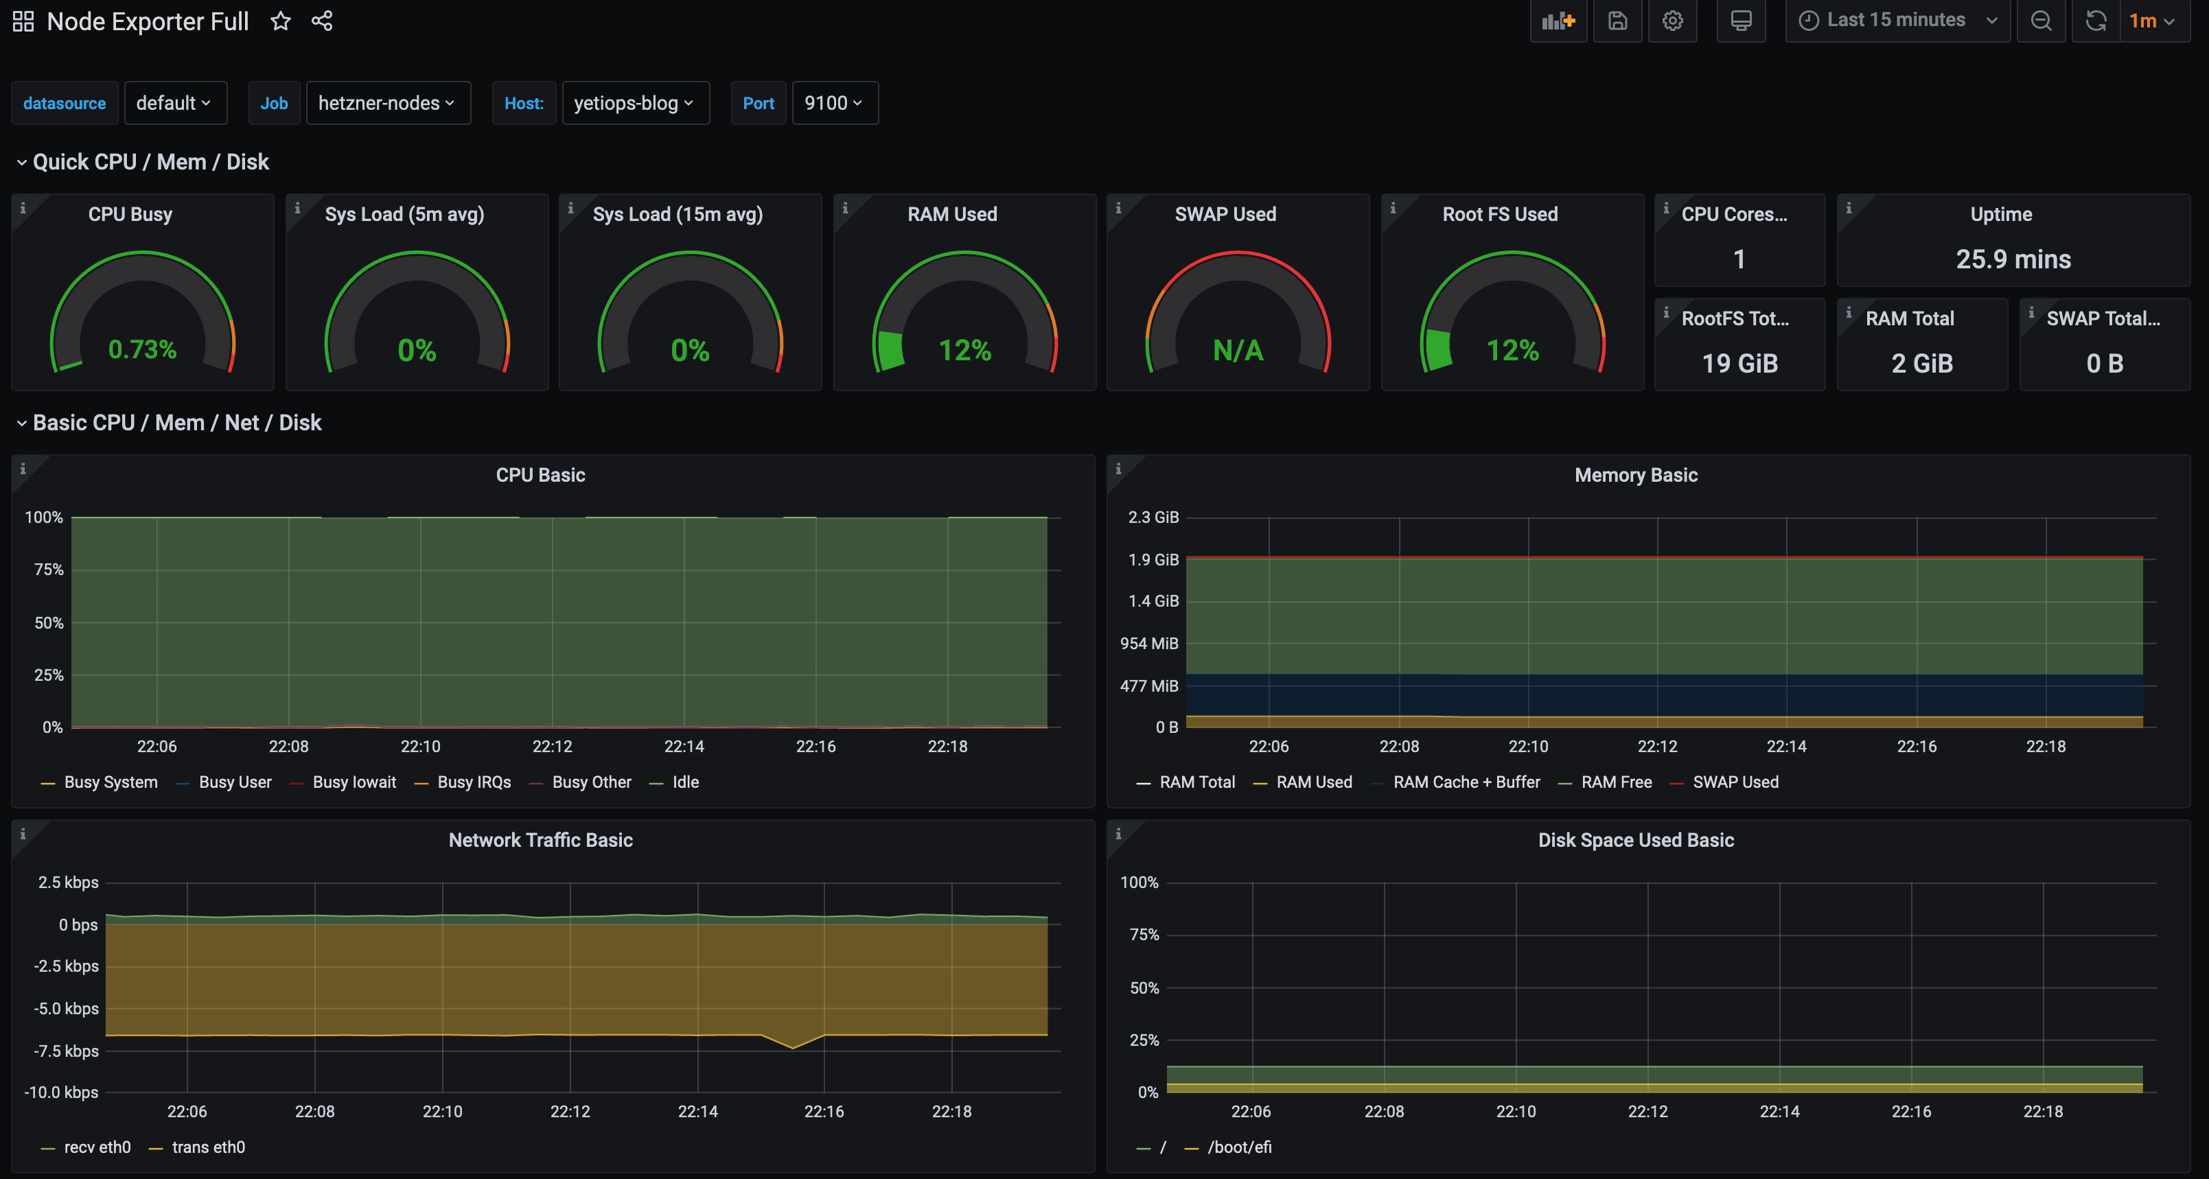Open the info tooltip on Memory Basic panel
2209x1179 pixels.
(1120, 467)
